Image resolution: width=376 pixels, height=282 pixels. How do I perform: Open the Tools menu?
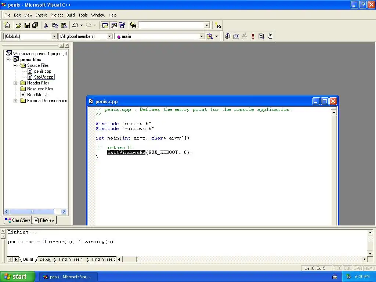pyautogui.click(x=83, y=15)
